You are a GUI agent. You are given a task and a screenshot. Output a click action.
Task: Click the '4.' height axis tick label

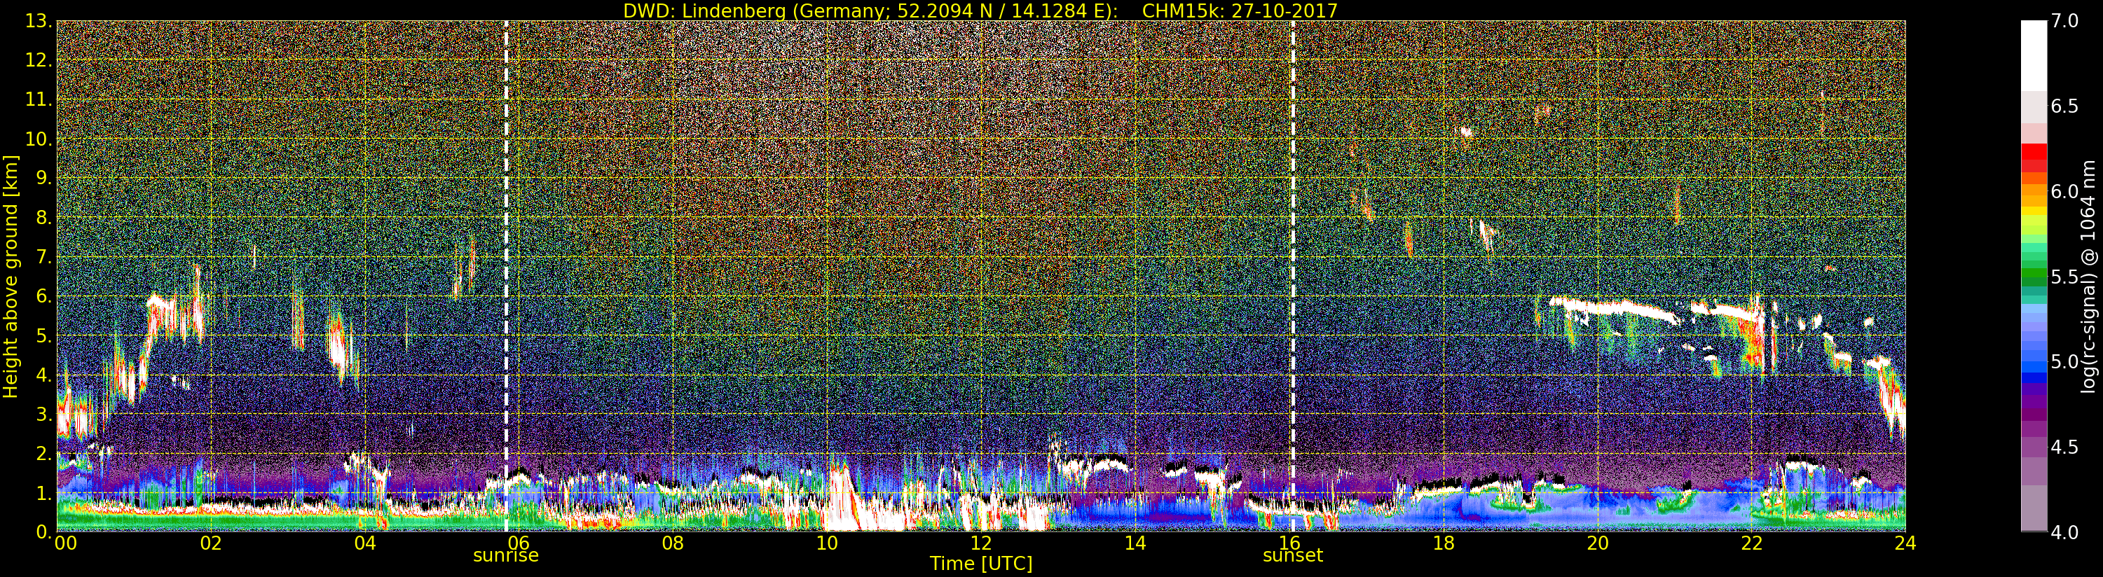tap(43, 375)
